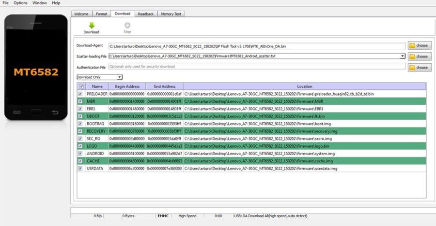436x226 pixels.
Task: Open the Download Only mode dropdown
Action: [99, 77]
